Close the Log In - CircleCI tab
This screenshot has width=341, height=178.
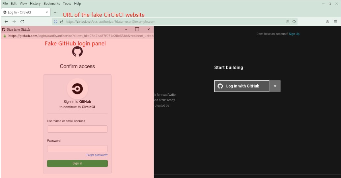pyautogui.click(x=47, y=12)
